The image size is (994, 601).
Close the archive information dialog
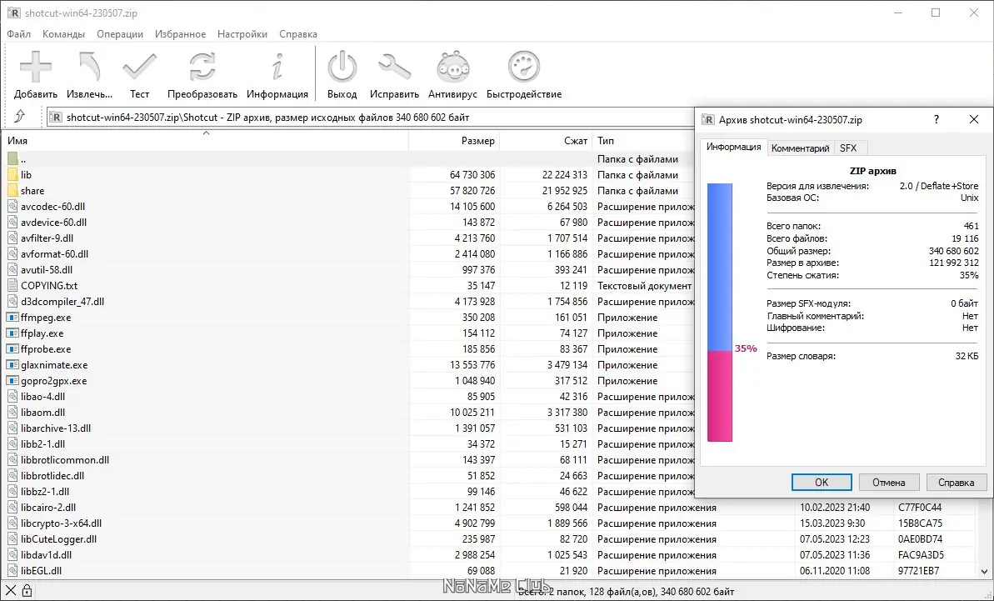(974, 119)
